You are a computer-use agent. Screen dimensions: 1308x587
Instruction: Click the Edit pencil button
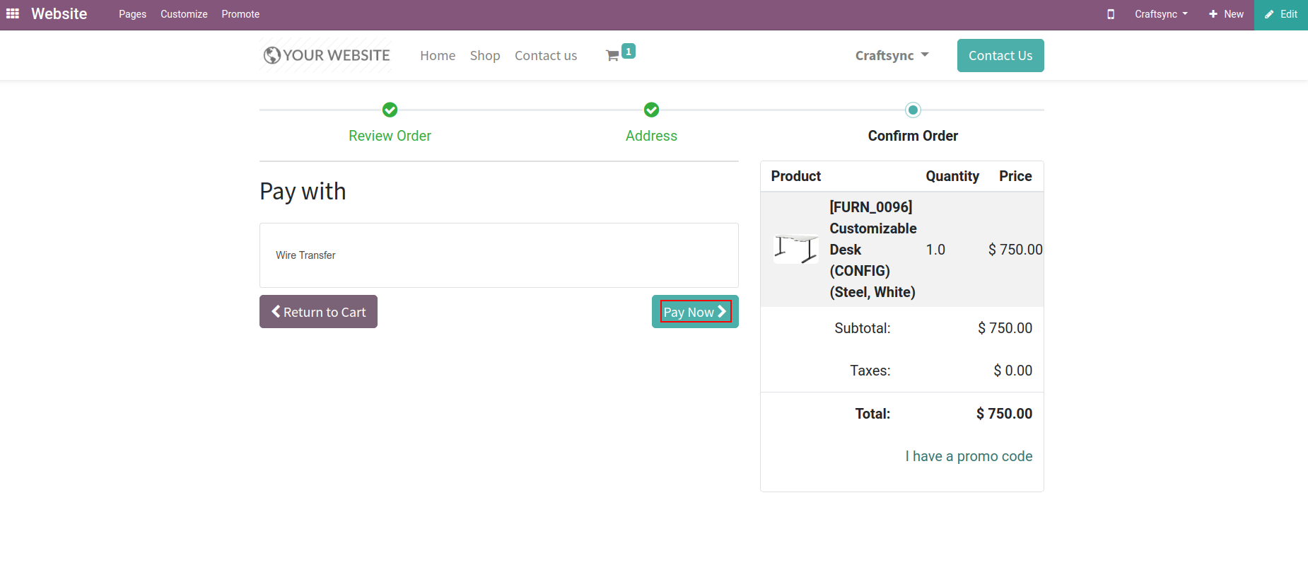click(x=1280, y=14)
